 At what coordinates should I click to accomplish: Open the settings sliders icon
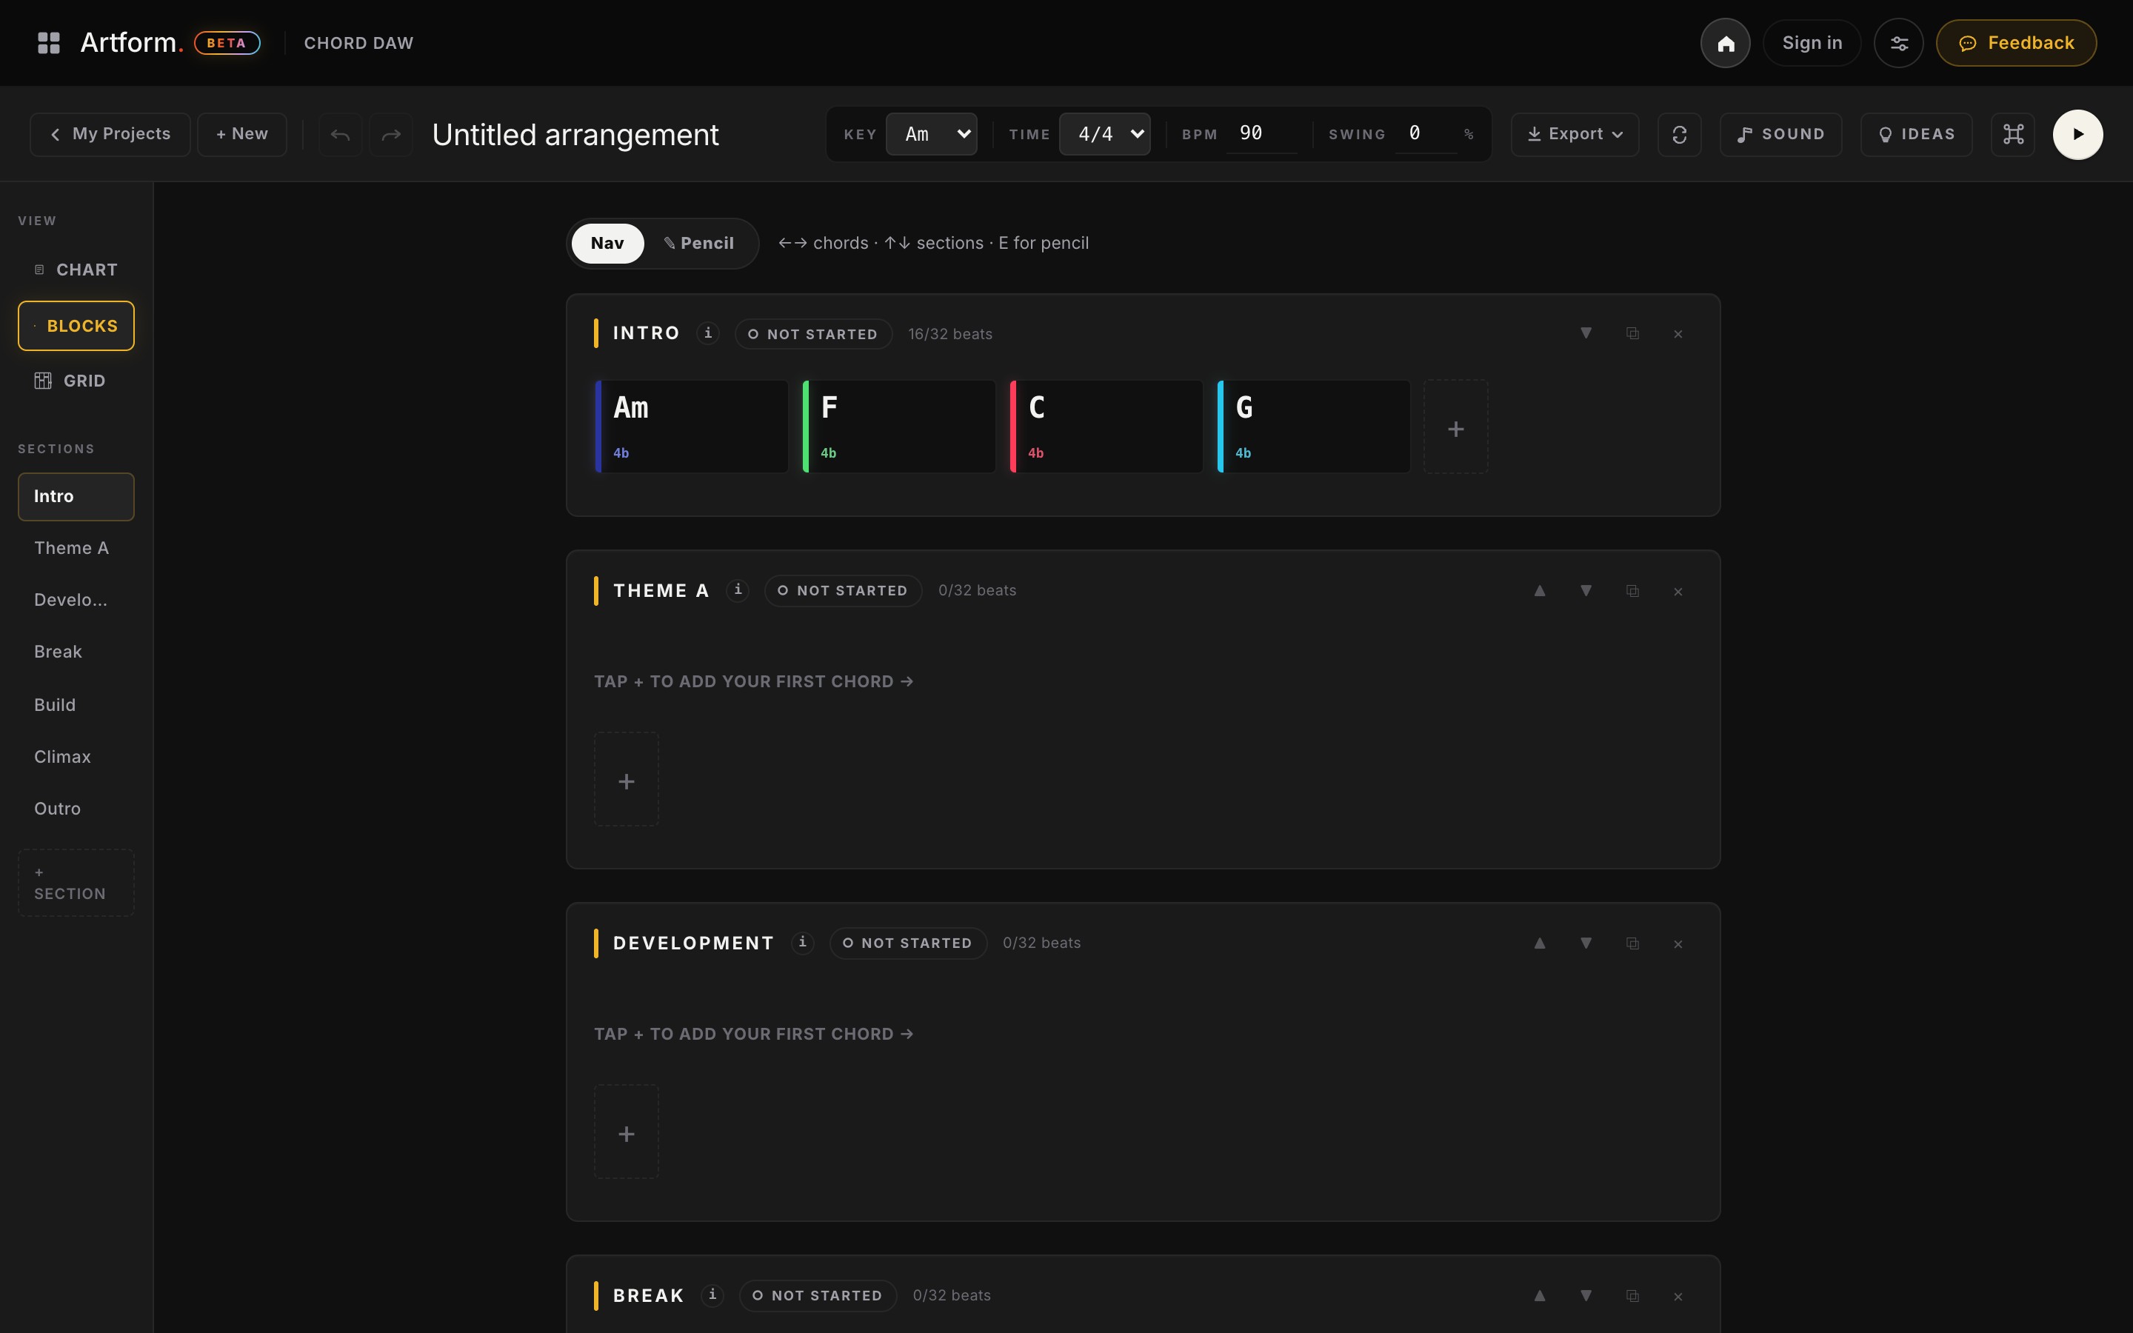tap(1898, 42)
